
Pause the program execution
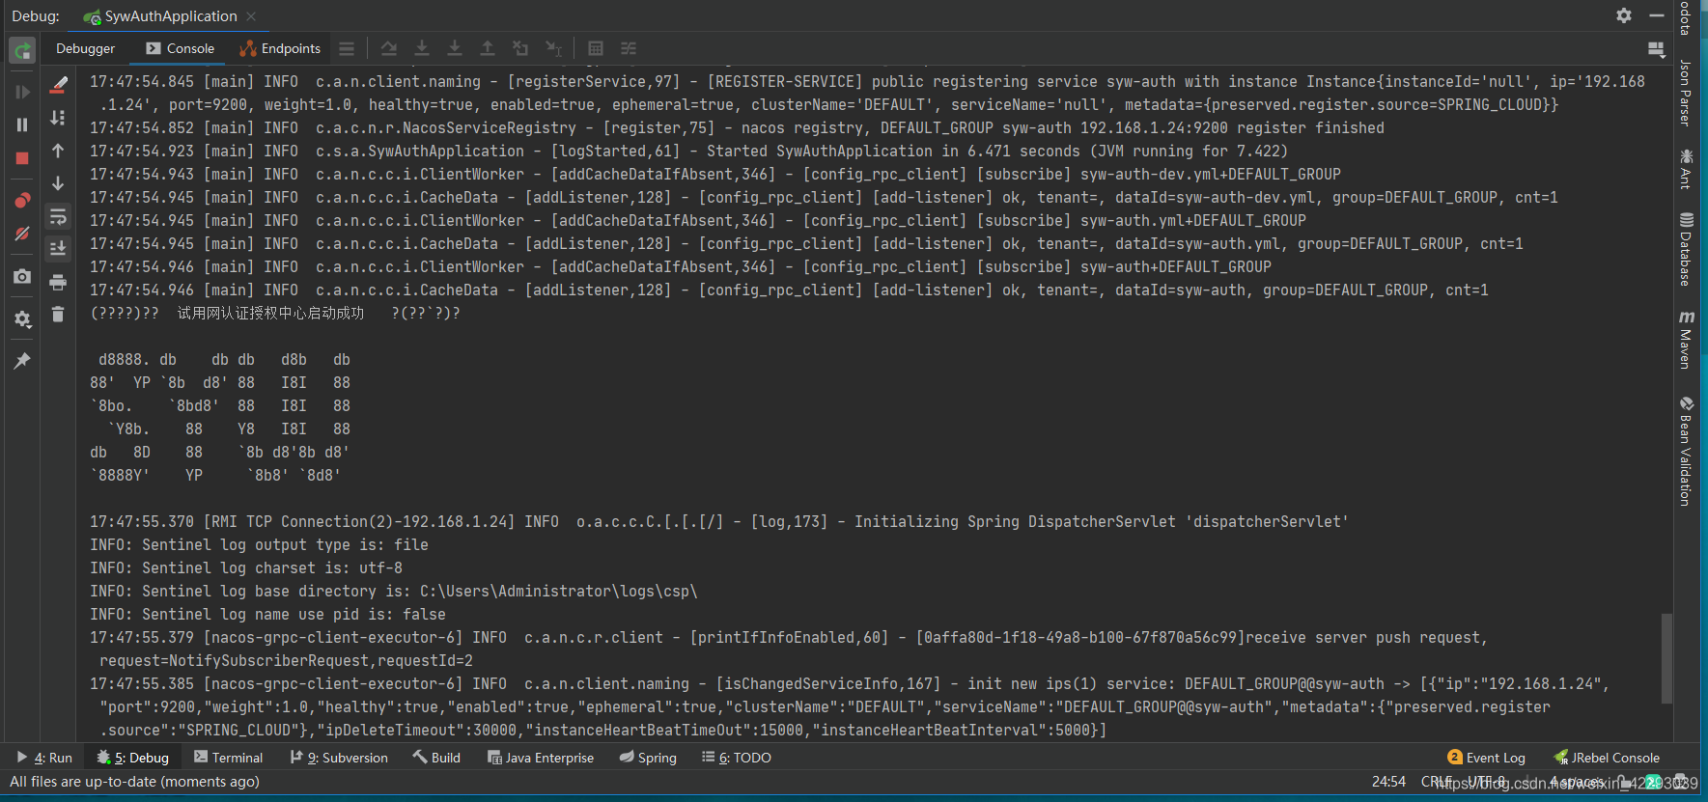click(22, 124)
